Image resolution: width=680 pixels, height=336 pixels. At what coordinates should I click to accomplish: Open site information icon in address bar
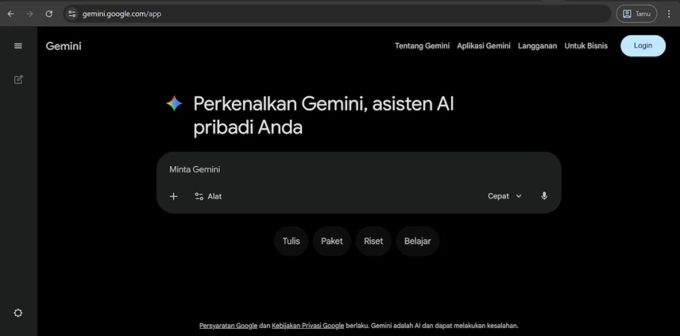72,14
